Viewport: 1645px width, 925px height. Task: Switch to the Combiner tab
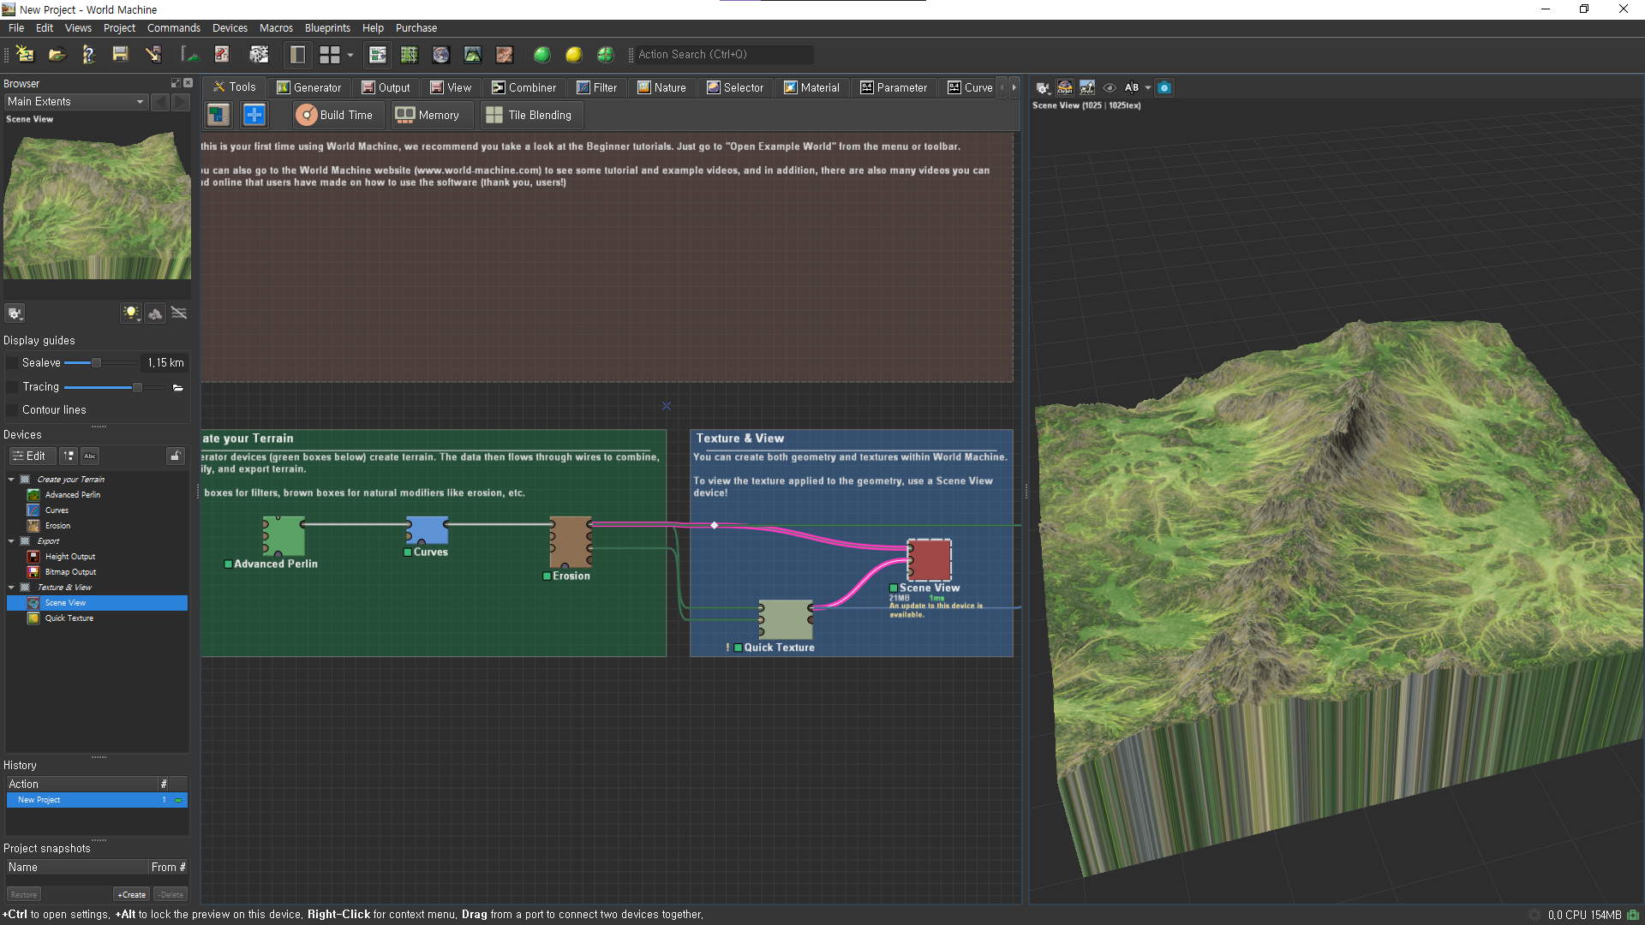click(523, 87)
